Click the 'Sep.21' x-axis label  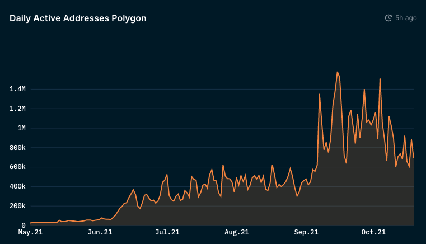pyautogui.click(x=306, y=232)
